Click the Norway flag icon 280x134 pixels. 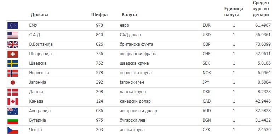pos(13,73)
